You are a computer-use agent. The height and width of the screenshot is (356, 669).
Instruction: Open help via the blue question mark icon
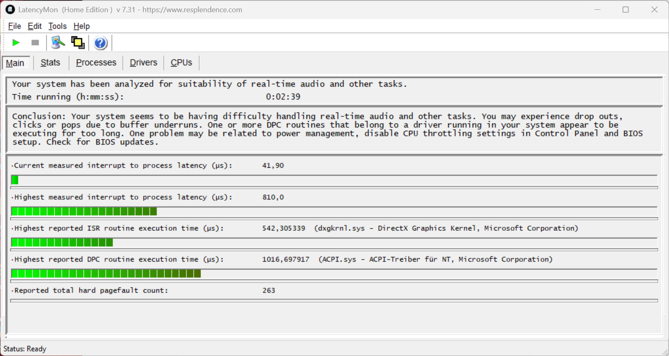pyautogui.click(x=100, y=43)
